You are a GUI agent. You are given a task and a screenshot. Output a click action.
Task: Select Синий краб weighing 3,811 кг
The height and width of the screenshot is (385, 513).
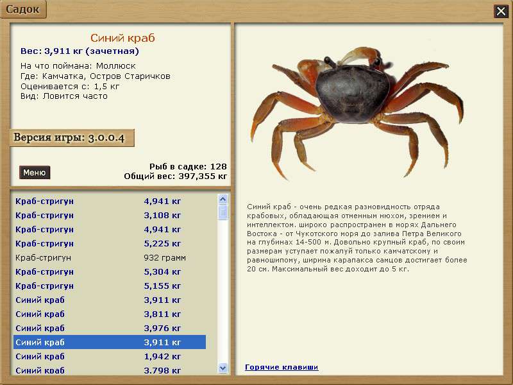[109, 314]
